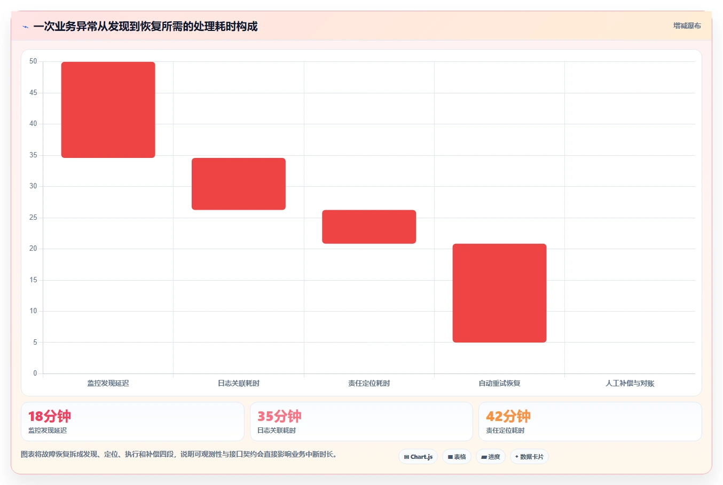The image size is (723, 485).
Task: Click the x-axis label 自动重试恢复
Action: pos(499,383)
